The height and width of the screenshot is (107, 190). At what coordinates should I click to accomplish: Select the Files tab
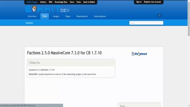click(x=45, y=16)
